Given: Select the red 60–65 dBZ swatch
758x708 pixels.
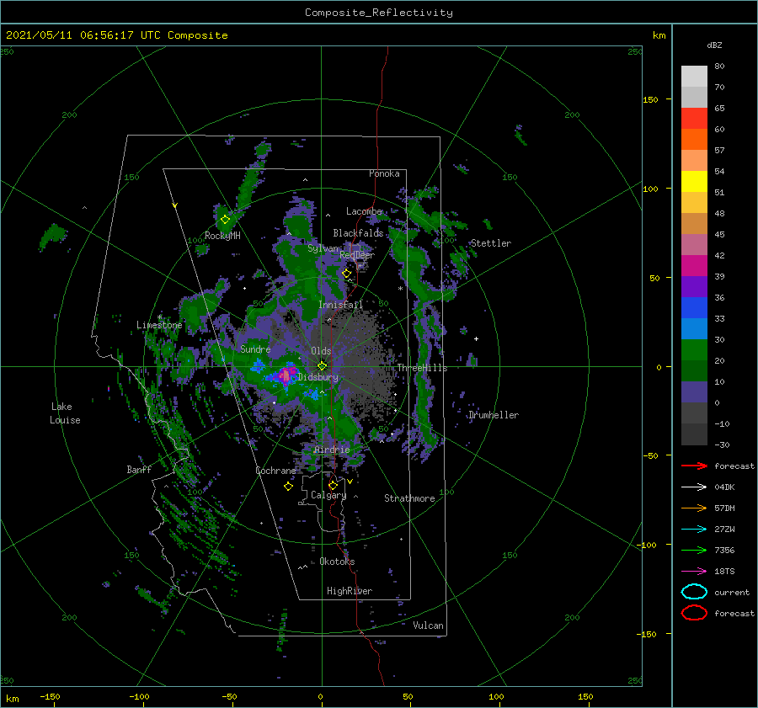Looking at the screenshot, I should 694,118.
